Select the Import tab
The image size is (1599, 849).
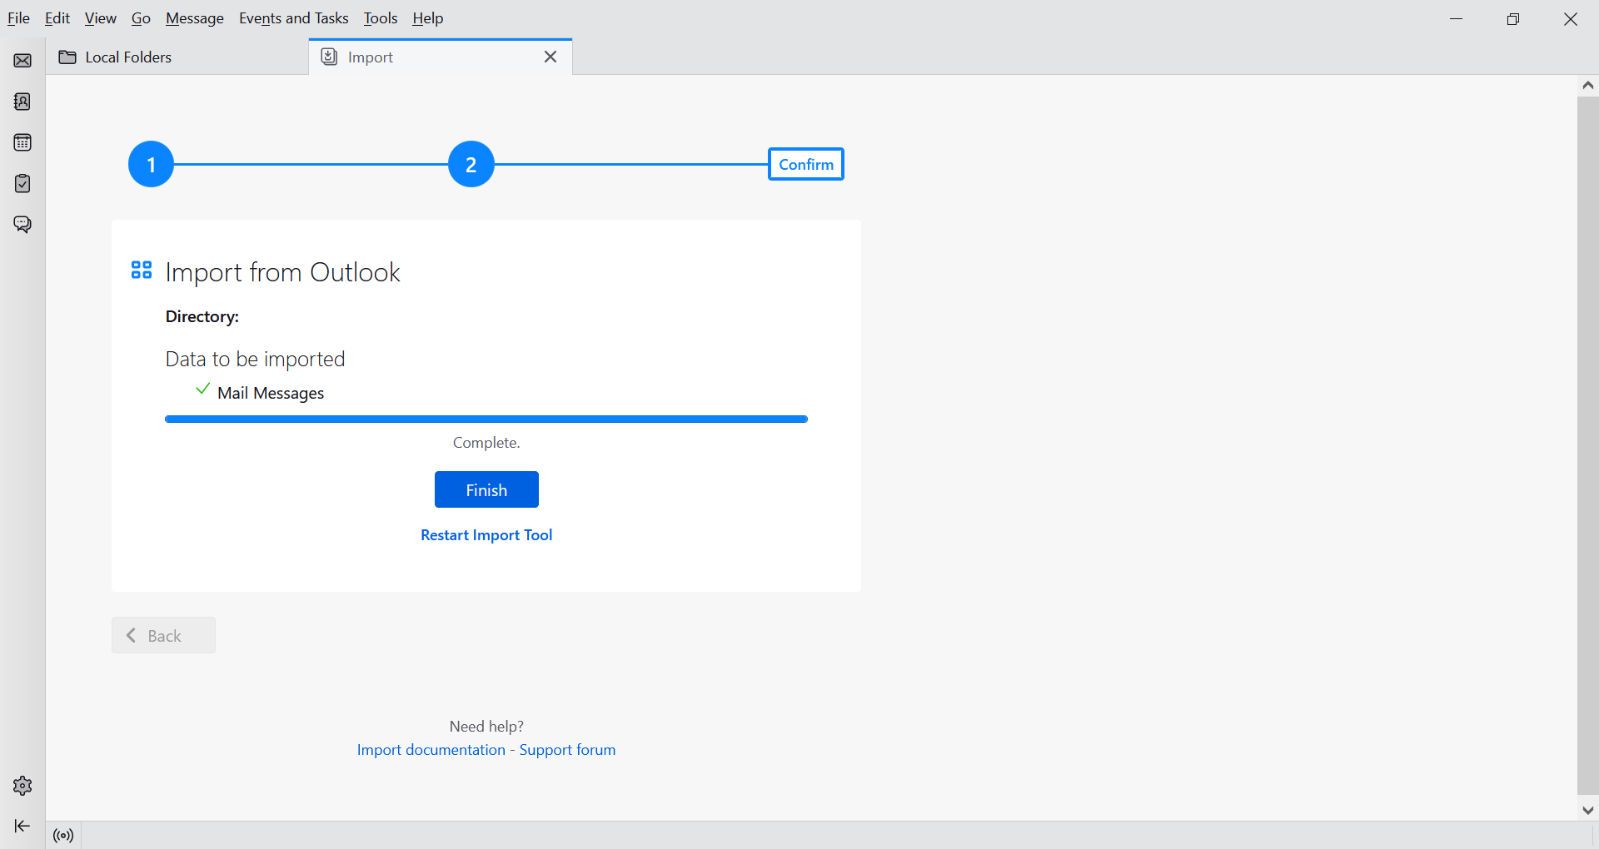pyautogui.click(x=441, y=57)
